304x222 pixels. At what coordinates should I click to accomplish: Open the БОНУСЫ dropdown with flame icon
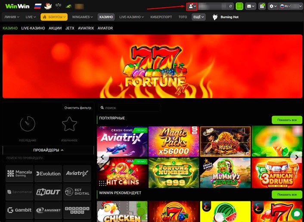54,17
